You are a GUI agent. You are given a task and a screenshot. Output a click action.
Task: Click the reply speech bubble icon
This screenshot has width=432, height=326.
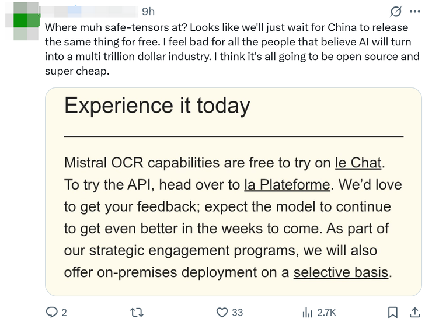[51, 313]
